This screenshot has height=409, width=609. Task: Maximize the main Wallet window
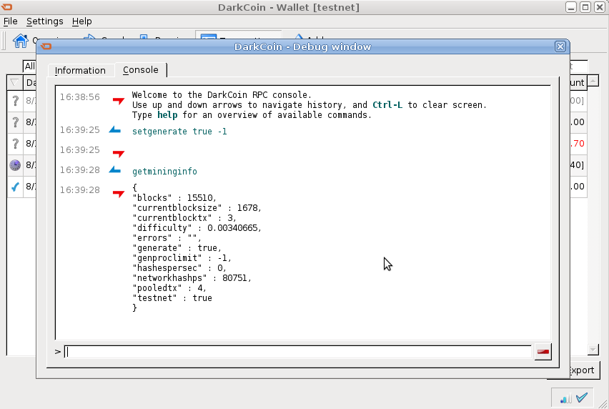click(585, 7)
